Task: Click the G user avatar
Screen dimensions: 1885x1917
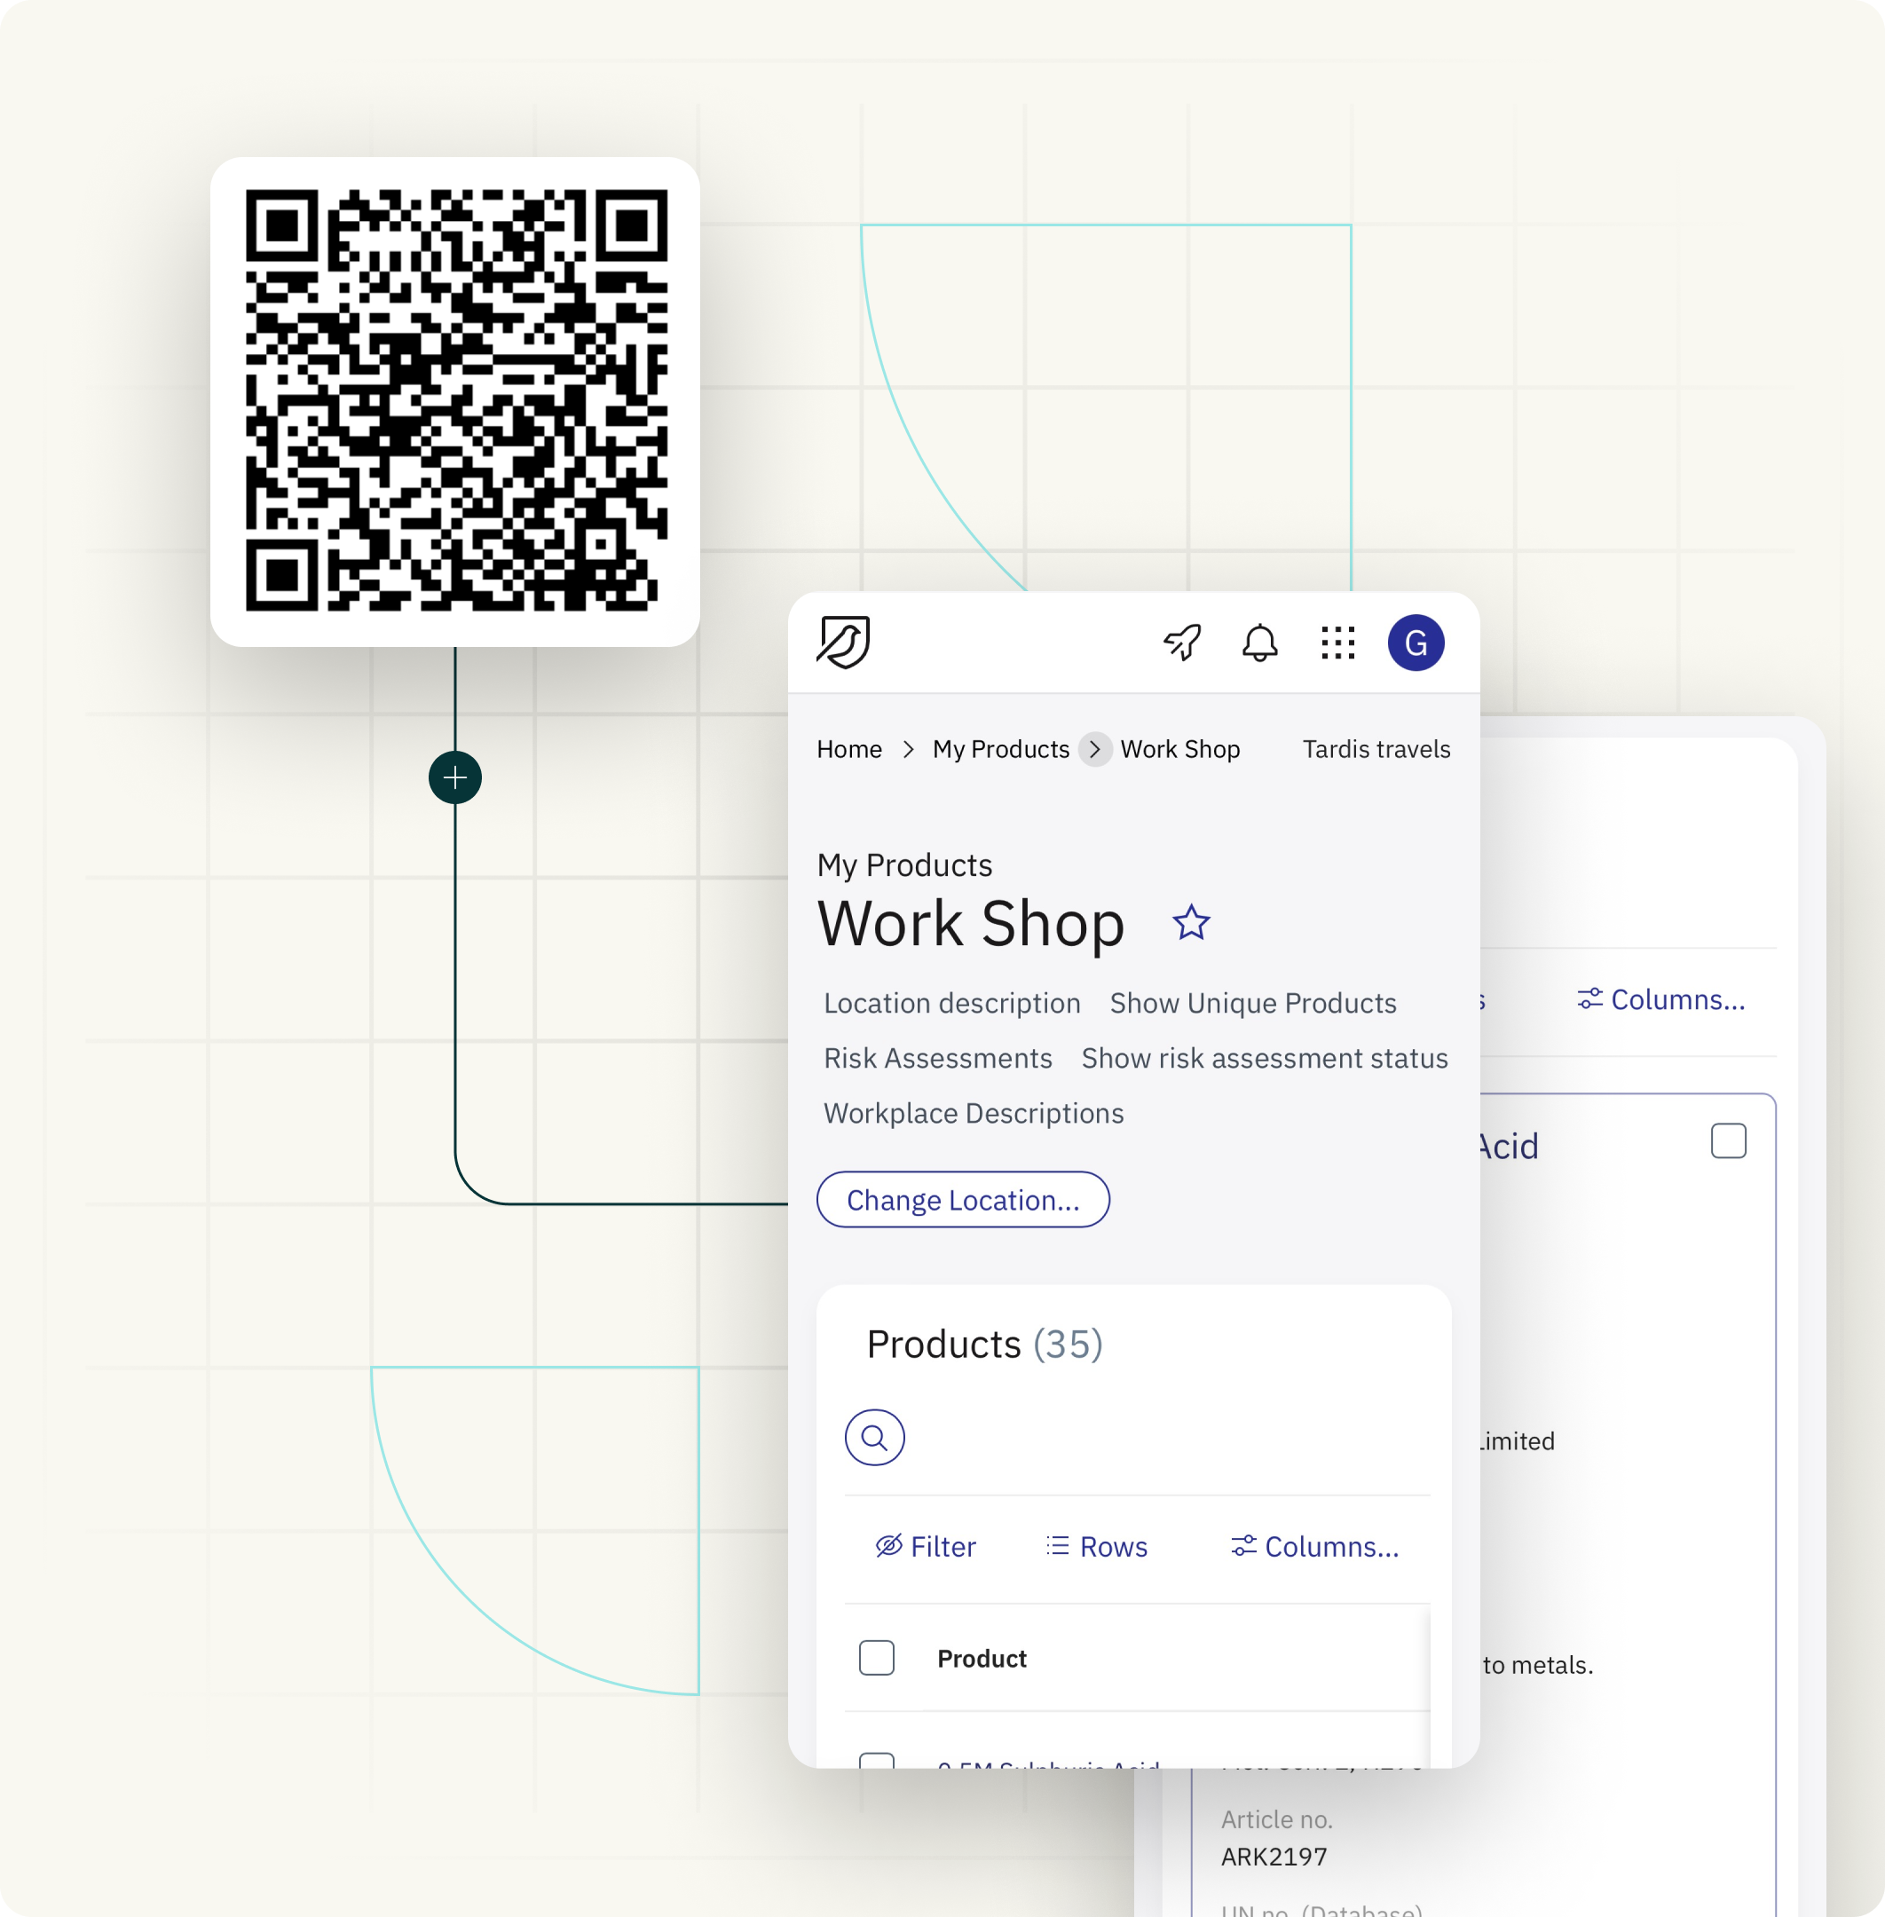Action: click(1415, 643)
